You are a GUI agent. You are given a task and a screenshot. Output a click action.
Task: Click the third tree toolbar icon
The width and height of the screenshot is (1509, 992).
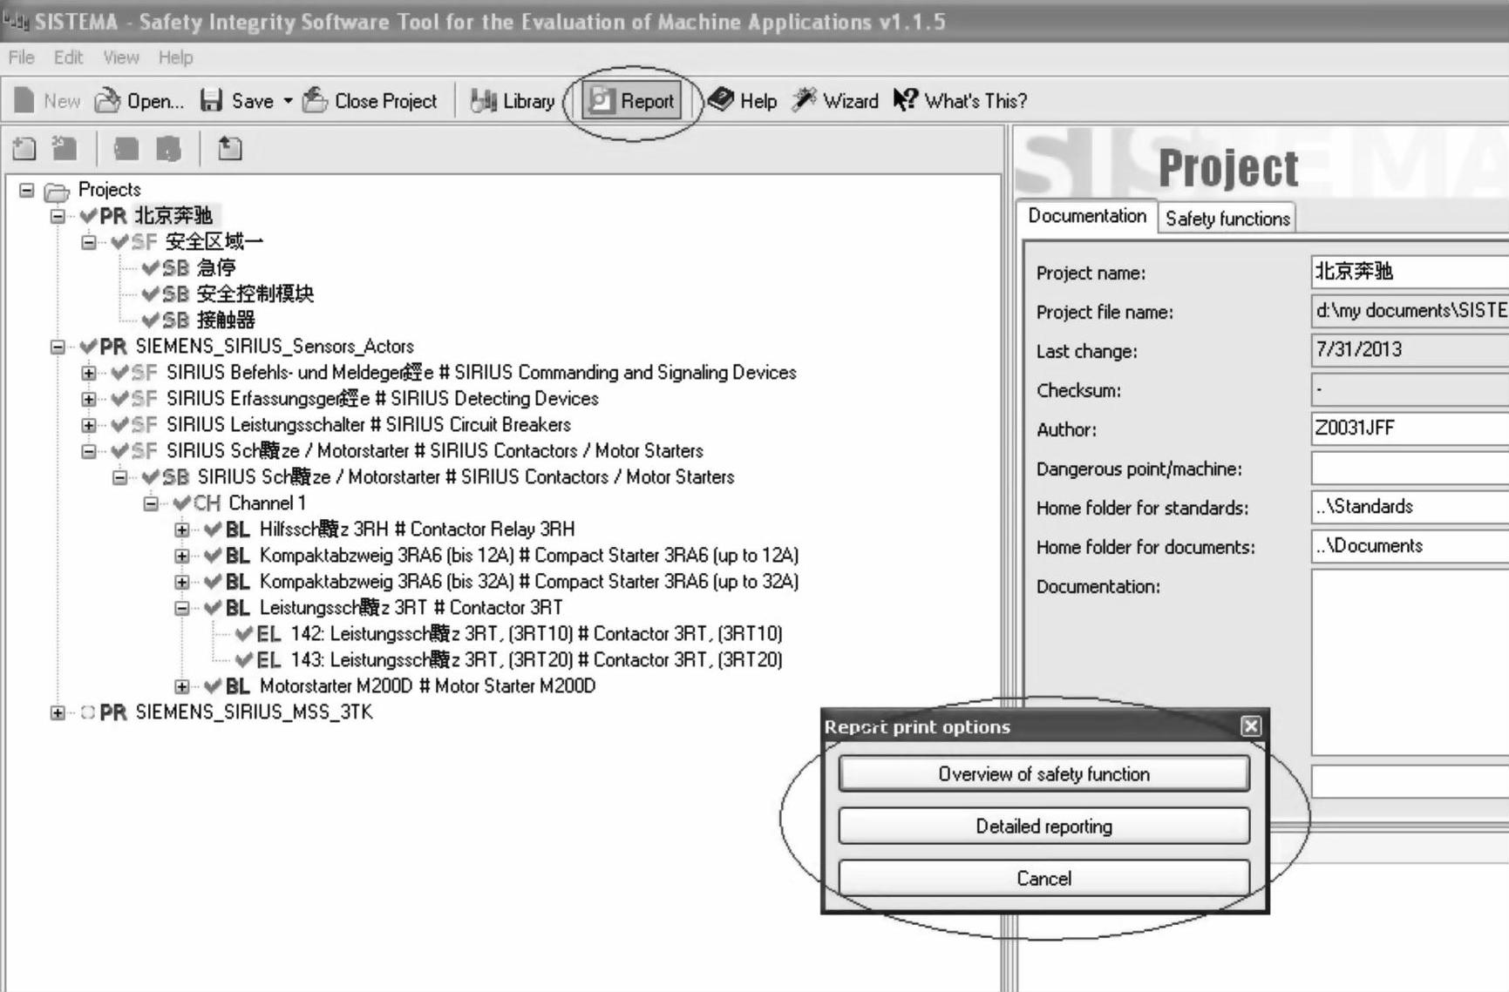[x=126, y=149]
